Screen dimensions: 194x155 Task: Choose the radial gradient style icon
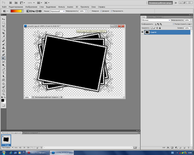point(31,11)
